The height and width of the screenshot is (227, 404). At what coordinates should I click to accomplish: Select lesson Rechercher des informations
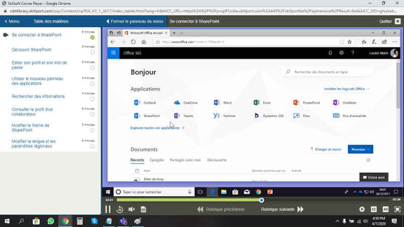[x=38, y=96]
